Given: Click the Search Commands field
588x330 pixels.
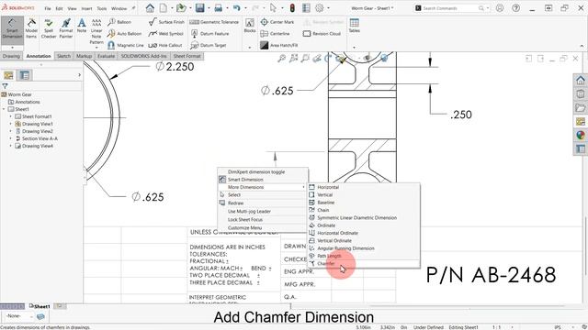Looking at the screenshot, I should click(450, 8).
